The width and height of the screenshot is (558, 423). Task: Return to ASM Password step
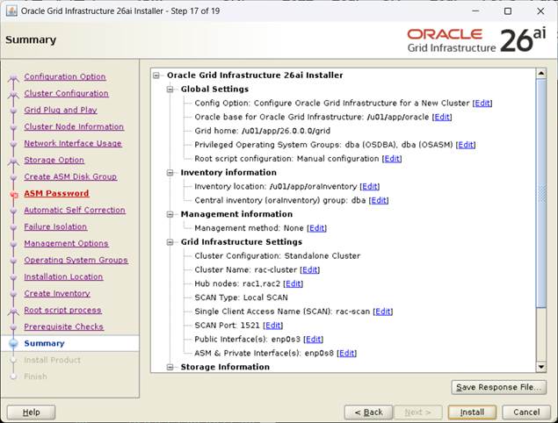click(x=56, y=193)
